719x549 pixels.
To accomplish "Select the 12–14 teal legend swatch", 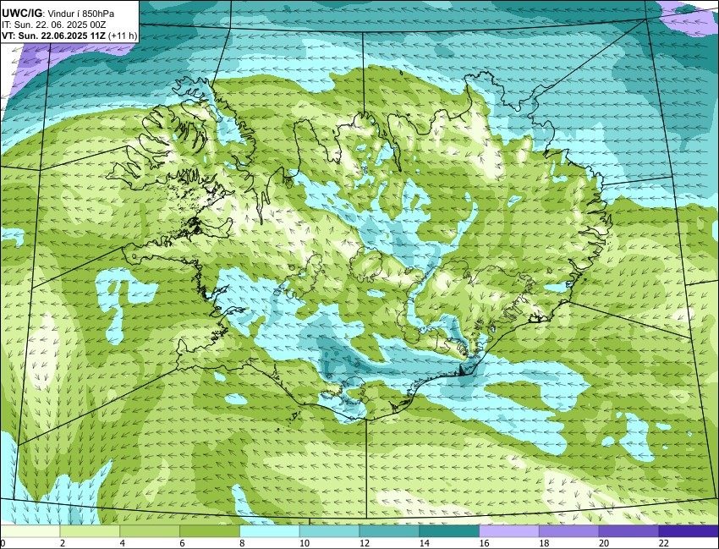I will 389,531.
